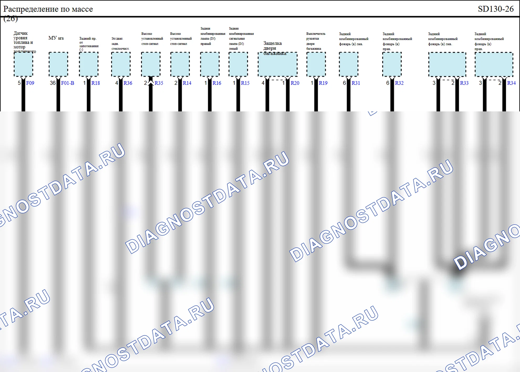Go to connector R16 link
520x372 pixels.
pyautogui.click(x=217, y=83)
